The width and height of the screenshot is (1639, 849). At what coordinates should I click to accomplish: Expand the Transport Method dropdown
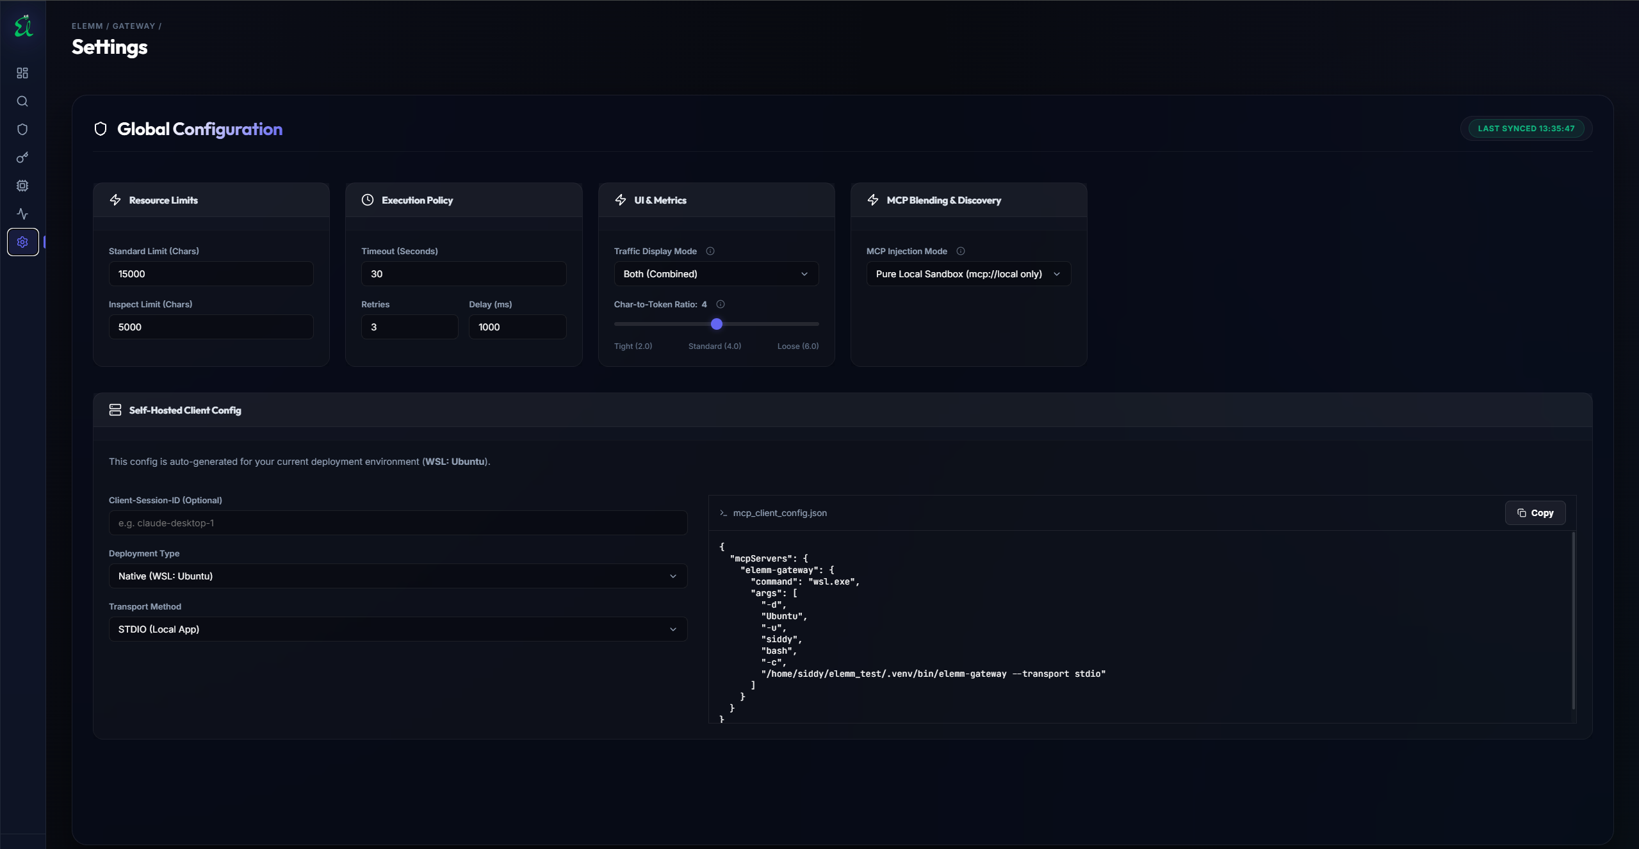[398, 629]
